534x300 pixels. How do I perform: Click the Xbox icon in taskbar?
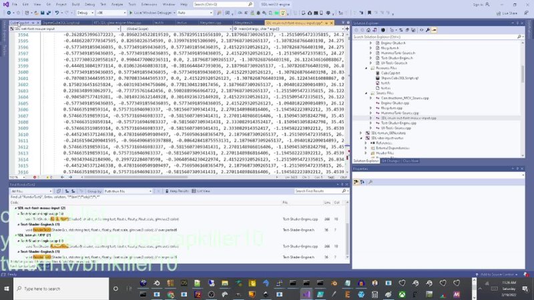[x=402, y=295]
